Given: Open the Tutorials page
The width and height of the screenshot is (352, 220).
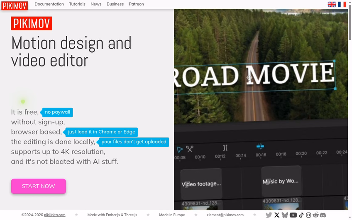Looking at the screenshot, I should click(x=77, y=4).
